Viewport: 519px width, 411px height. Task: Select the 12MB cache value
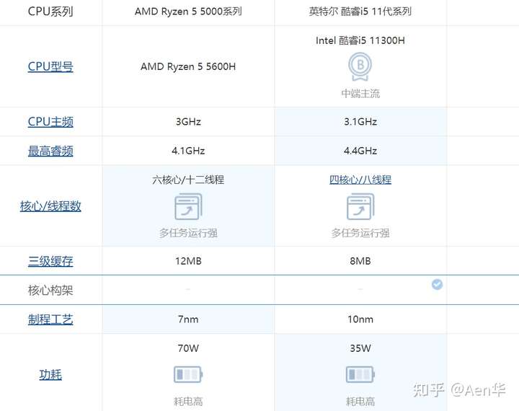pos(188,261)
